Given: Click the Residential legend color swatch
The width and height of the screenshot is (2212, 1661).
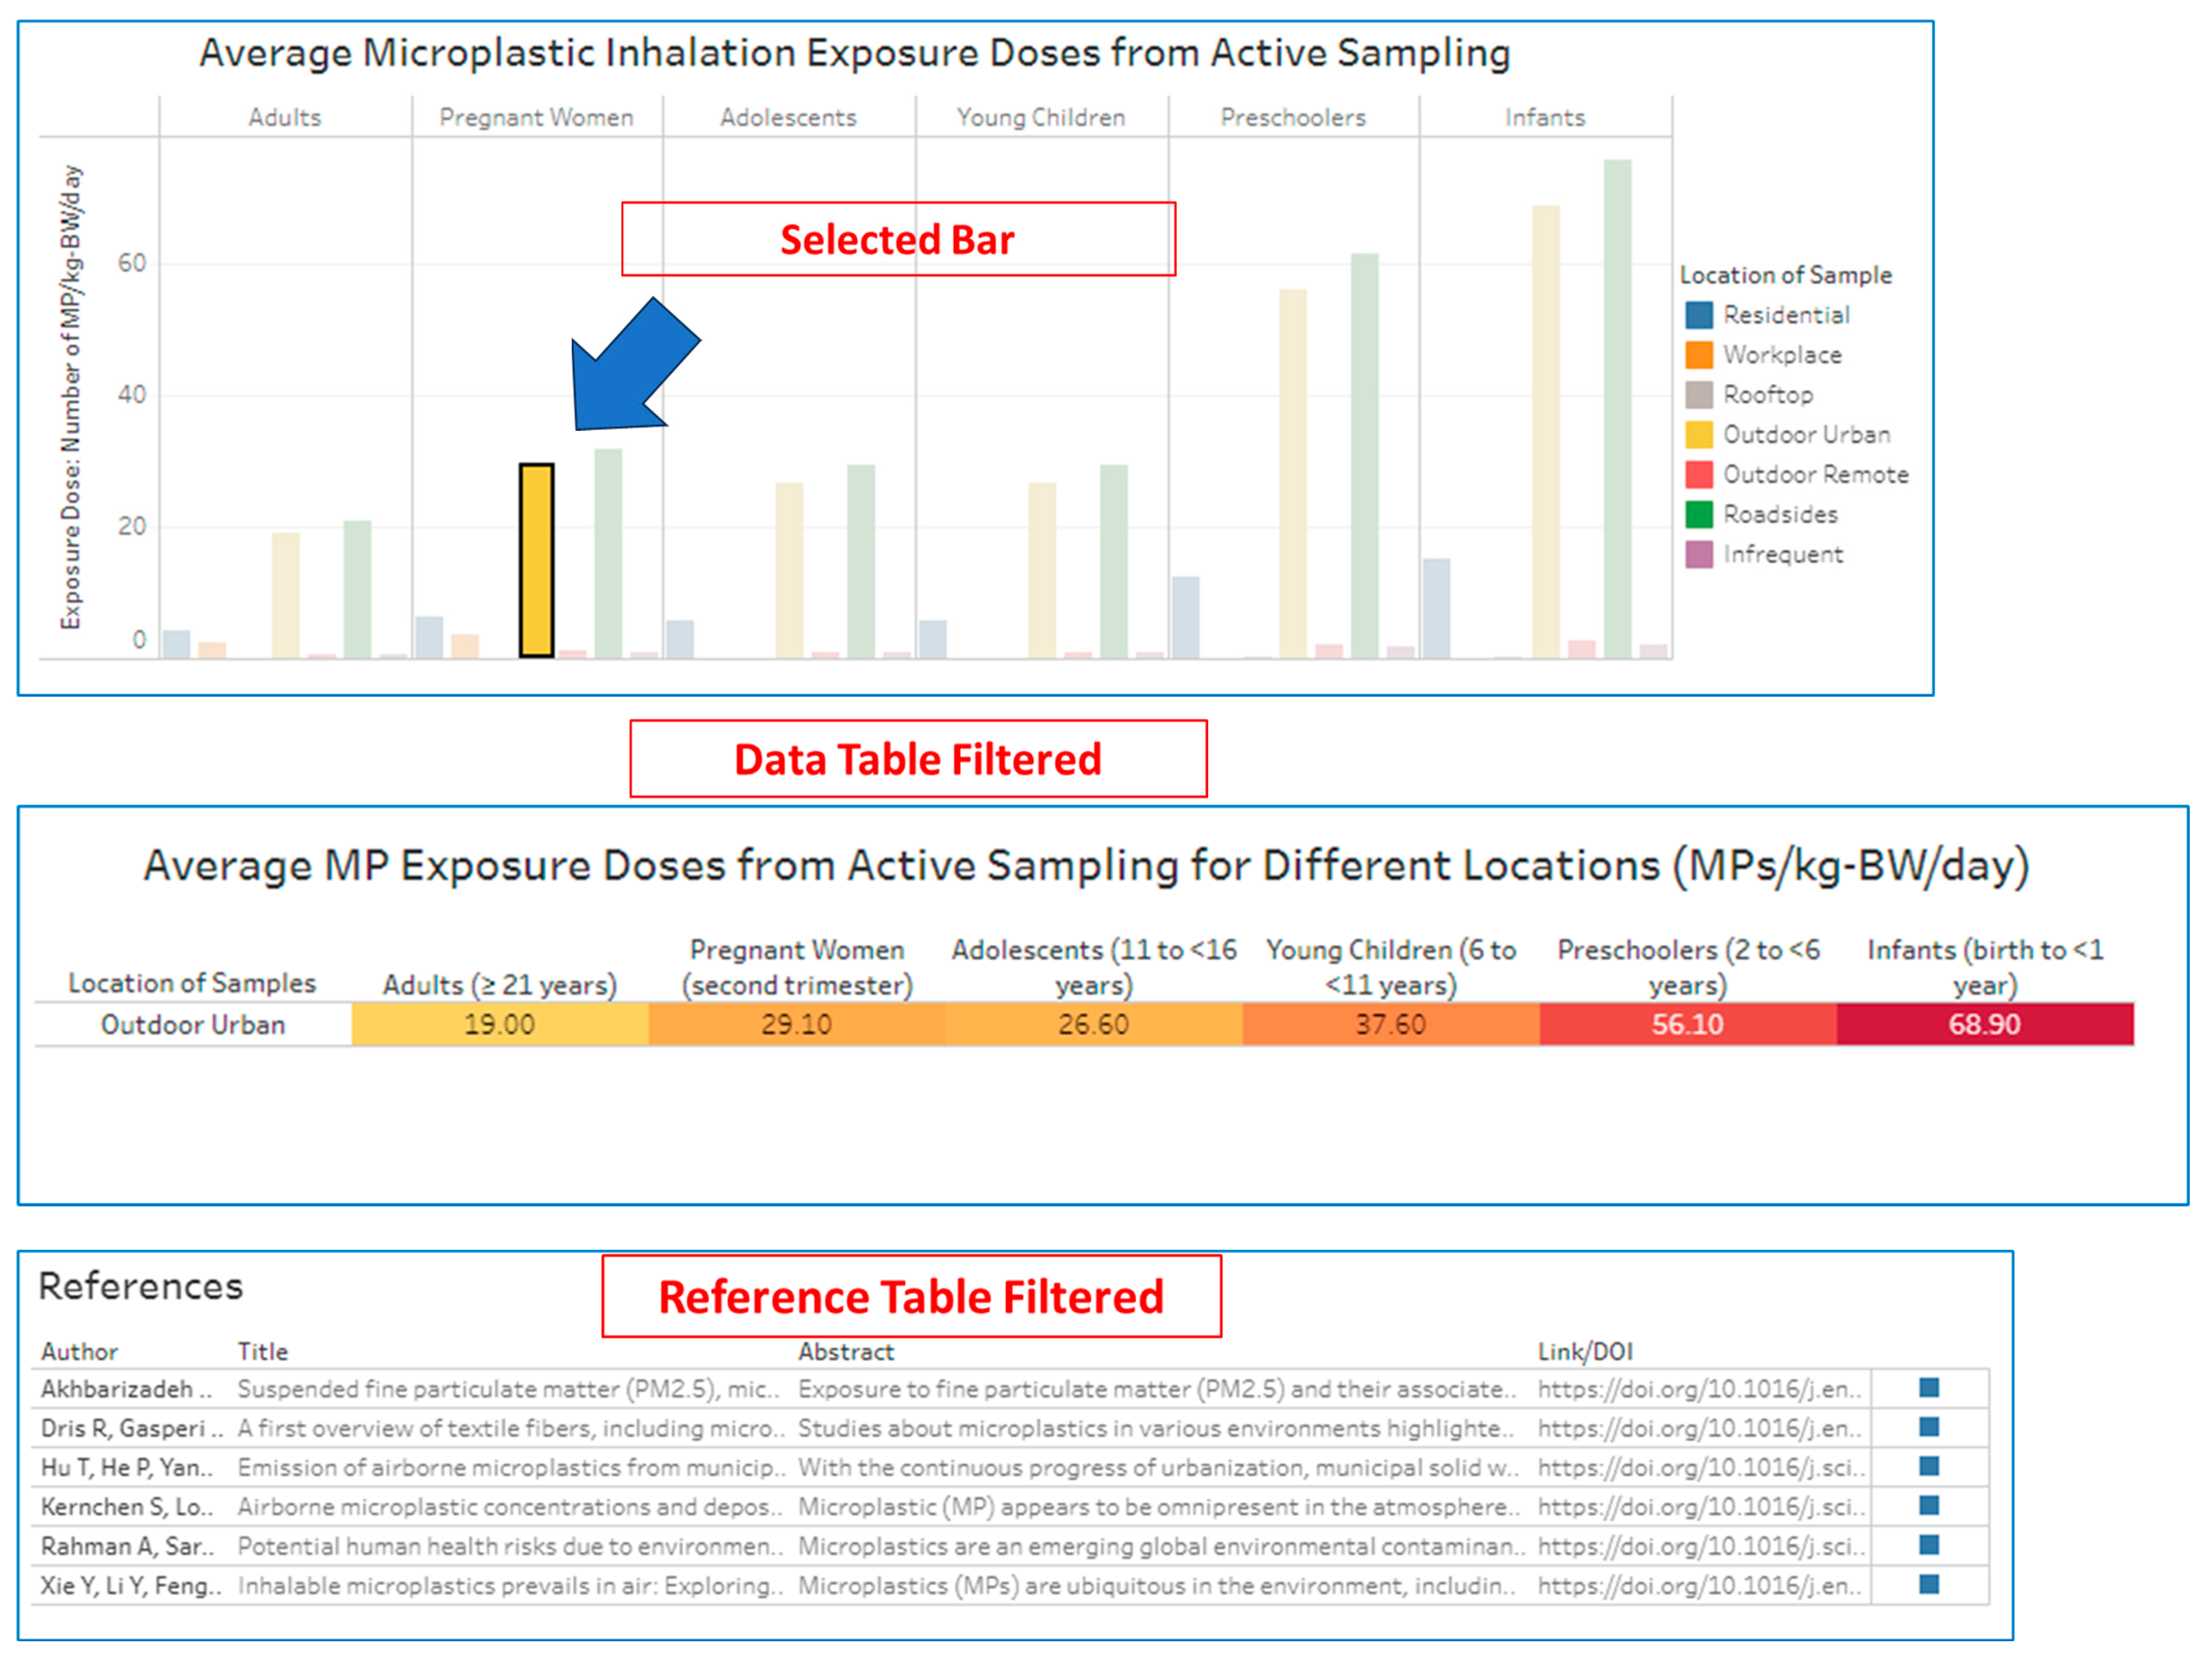Looking at the screenshot, I should click(x=1699, y=315).
